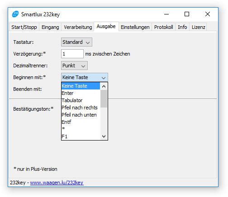
Task: Switch to the Lizenz tab
Action: [x=198, y=27]
